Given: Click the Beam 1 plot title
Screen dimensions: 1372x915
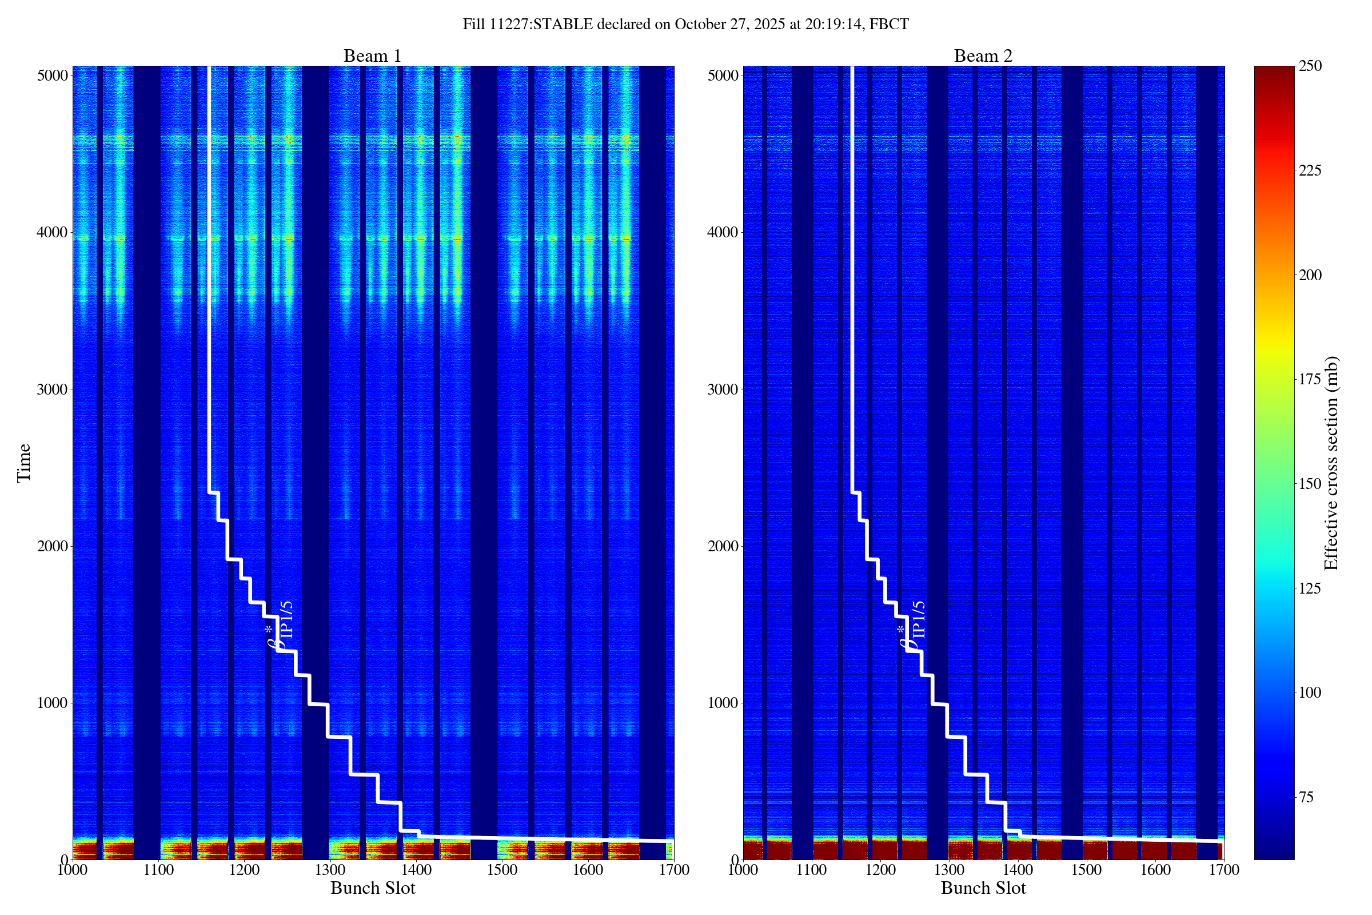Looking at the screenshot, I should pyautogui.click(x=372, y=56).
